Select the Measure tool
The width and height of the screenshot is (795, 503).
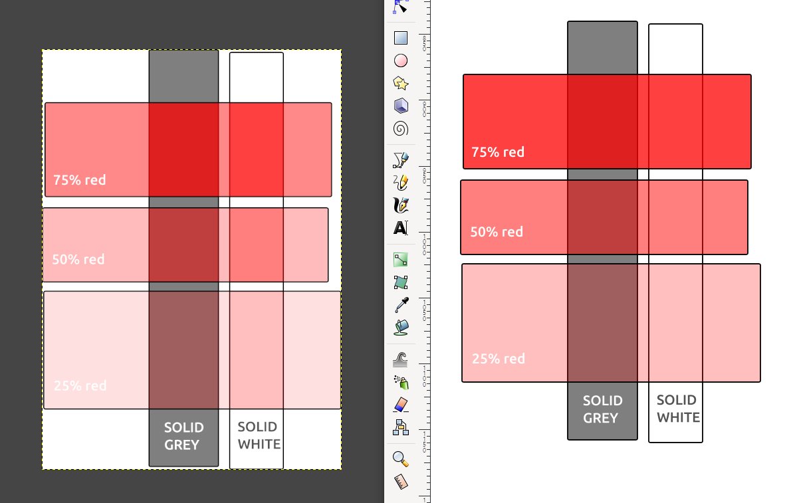point(401,481)
